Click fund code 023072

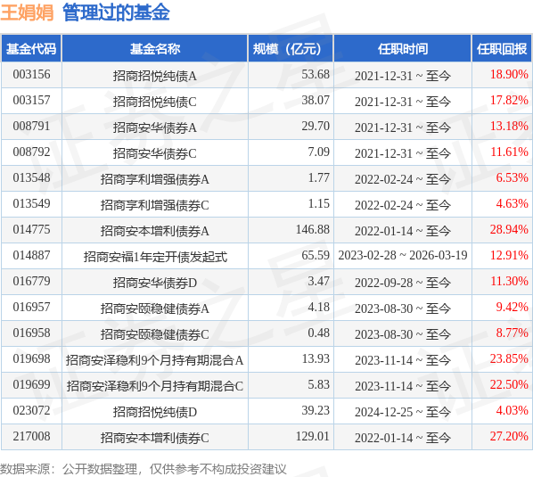(31, 410)
